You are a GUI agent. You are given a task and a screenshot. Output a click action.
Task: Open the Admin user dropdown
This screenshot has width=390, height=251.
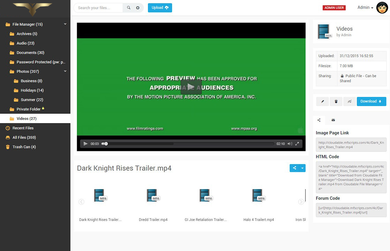pyautogui.click(x=365, y=8)
